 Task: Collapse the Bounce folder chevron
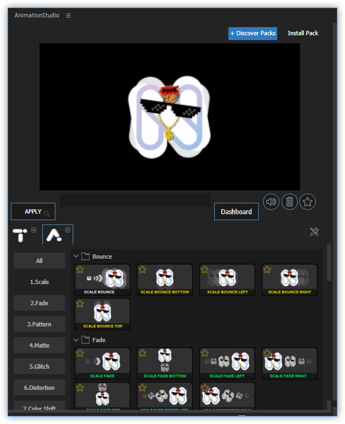pyautogui.click(x=76, y=256)
